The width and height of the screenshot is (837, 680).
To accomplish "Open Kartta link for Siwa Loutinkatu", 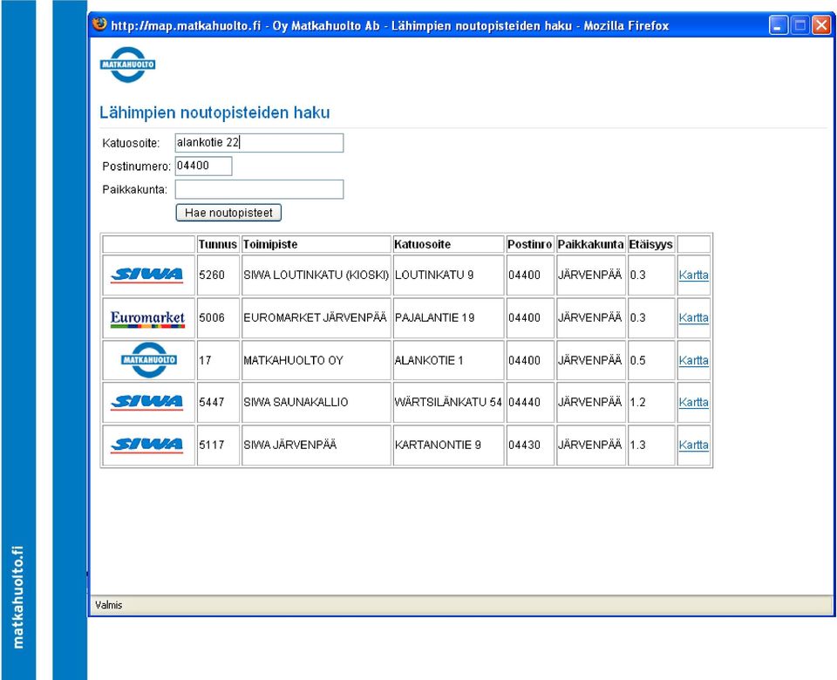I will point(693,275).
